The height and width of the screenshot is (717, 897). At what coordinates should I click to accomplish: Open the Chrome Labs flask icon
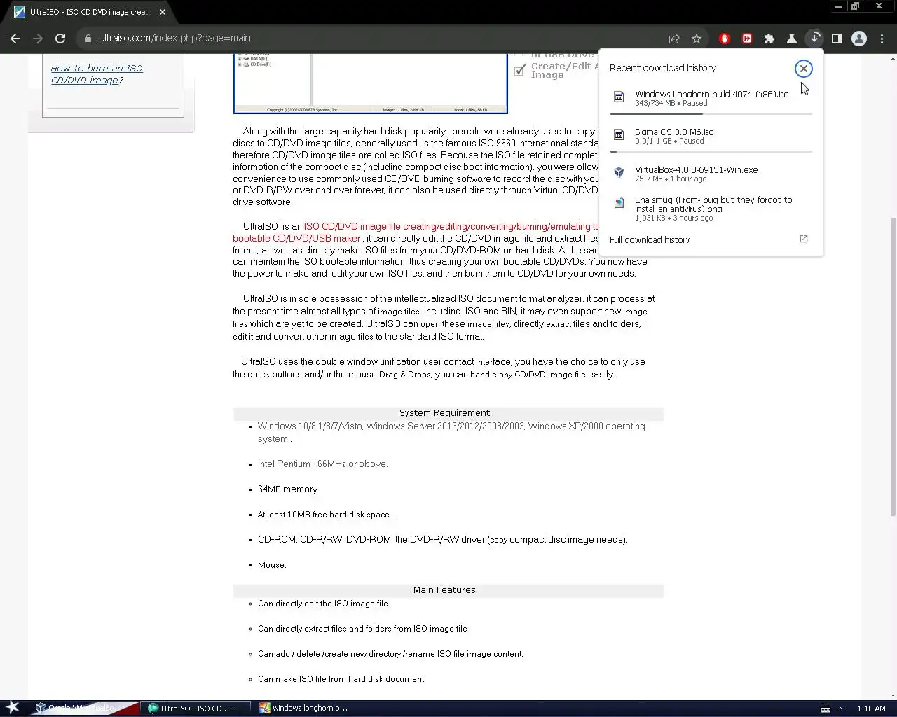pyautogui.click(x=792, y=39)
